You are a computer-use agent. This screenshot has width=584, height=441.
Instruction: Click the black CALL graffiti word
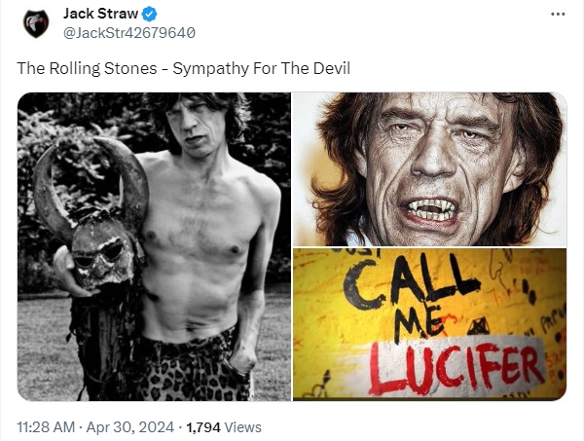(410, 281)
